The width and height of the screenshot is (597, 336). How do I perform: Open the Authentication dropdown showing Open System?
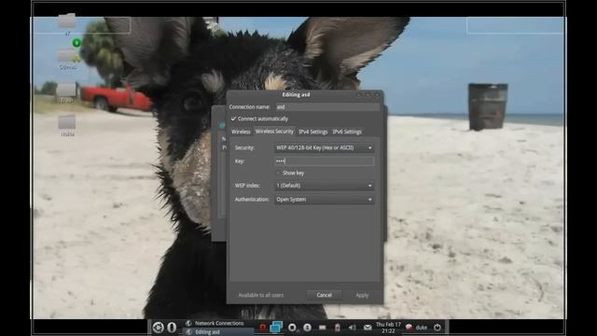point(324,200)
